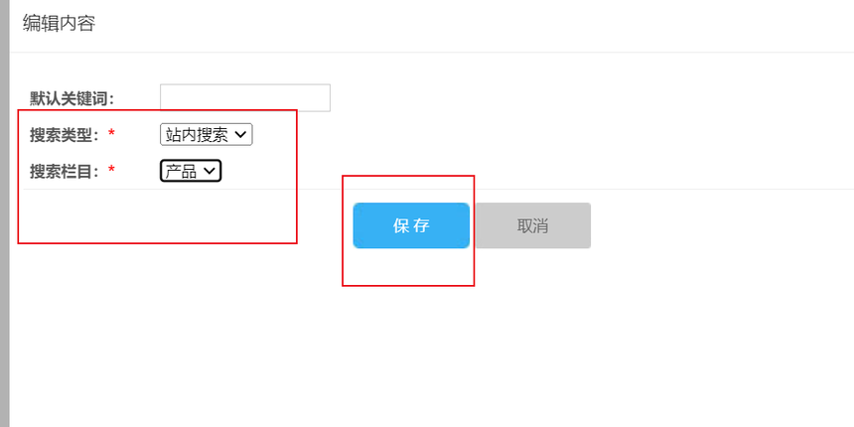Click the 默认关键词 text input box

click(x=244, y=97)
